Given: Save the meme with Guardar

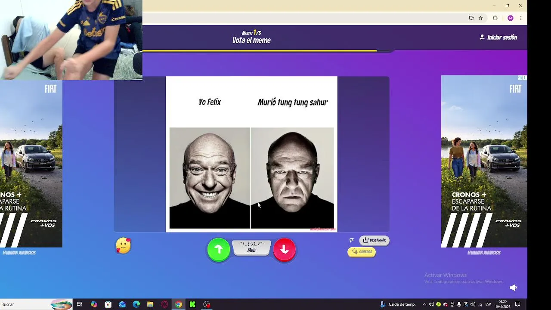Looking at the screenshot, I should pos(362,252).
